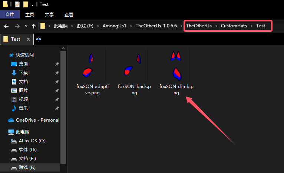Screen dimensions: 284x173
Task: Expand the chevron after 游戏 (F:) in path
Action: tap(98, 26)
